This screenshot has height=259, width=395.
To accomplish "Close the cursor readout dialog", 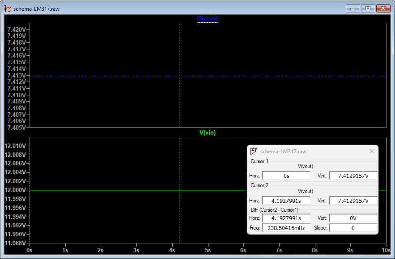I will [x=372, y=151].
